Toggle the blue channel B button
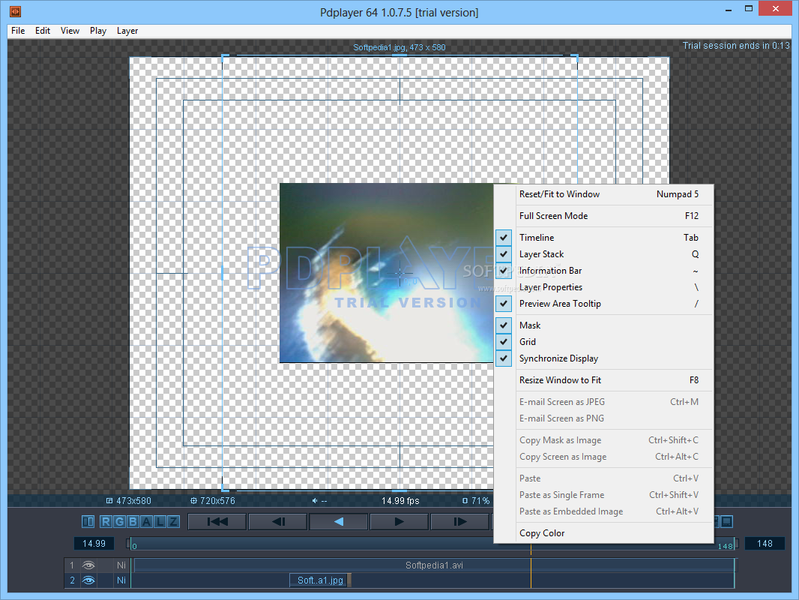Screen dimensions: 799x600 pyautogui.click(x=133, y=521)
